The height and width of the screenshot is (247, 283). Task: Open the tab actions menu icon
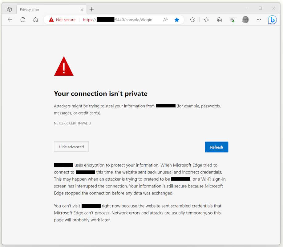10,9
